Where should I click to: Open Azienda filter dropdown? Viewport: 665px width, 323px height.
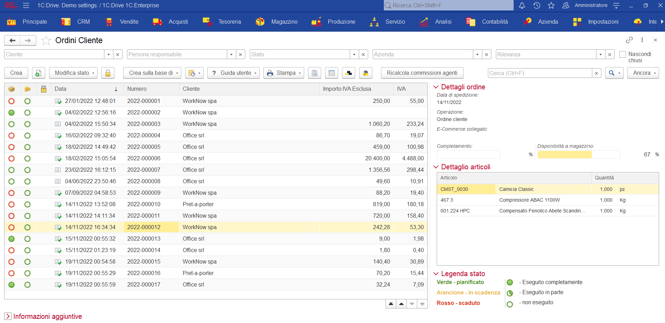point(477,55)
